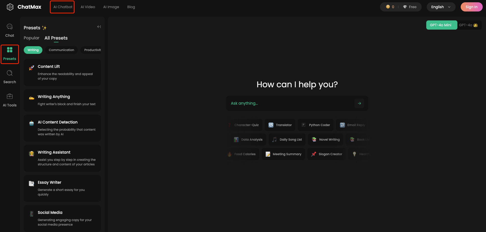Click the Sign In button

tap(471, 7)
